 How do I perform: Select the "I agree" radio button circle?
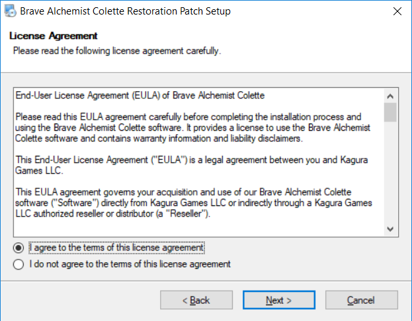point(20,248)
